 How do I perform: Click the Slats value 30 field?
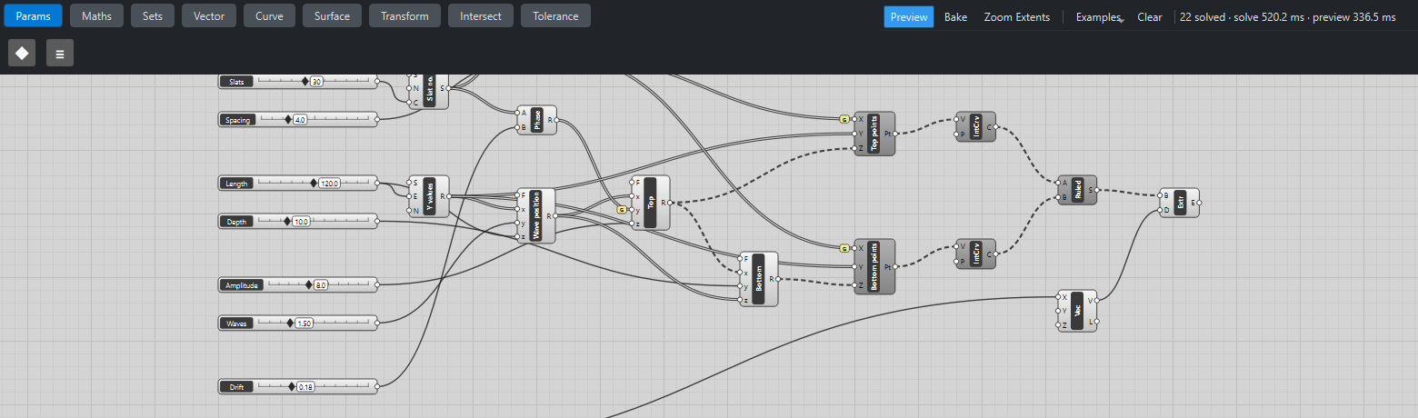316,82
